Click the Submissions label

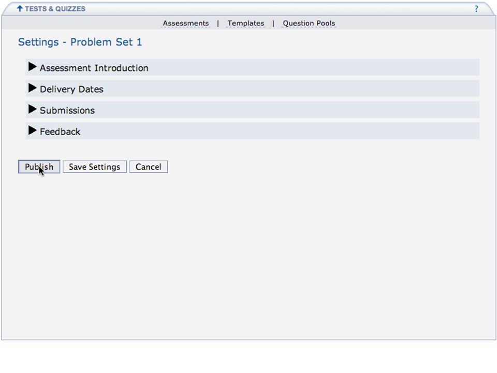tap(67, 110)
